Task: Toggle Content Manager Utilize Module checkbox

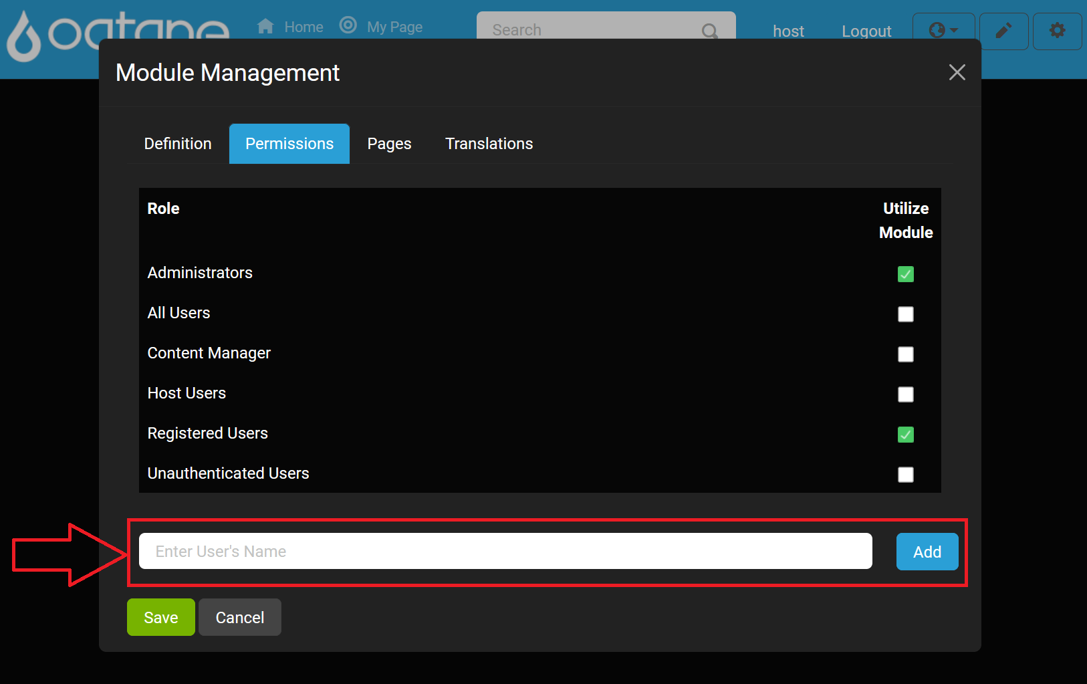Action: pos(905,354)
